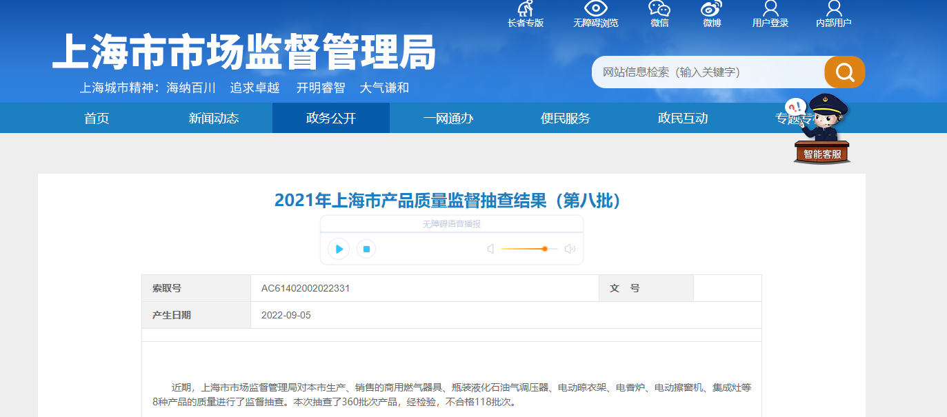Viewport: 947px width, 417px height.
Task: Click the barrier-free browsing eye icon
Action: click(x=595, y=10)
